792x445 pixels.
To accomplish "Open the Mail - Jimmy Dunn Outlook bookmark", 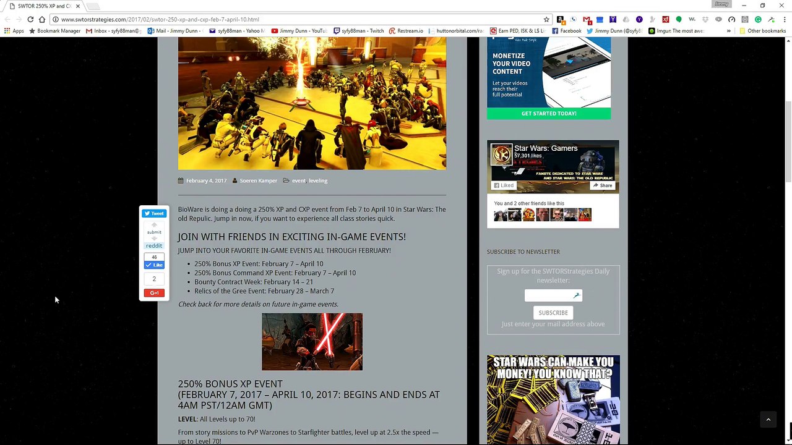I will coord(174,31).
